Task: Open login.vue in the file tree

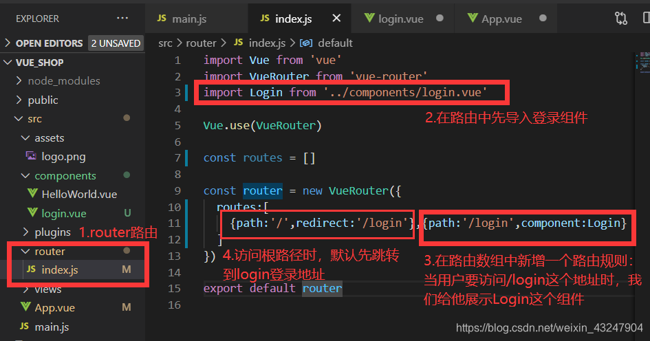Action: tap(64, 213)
